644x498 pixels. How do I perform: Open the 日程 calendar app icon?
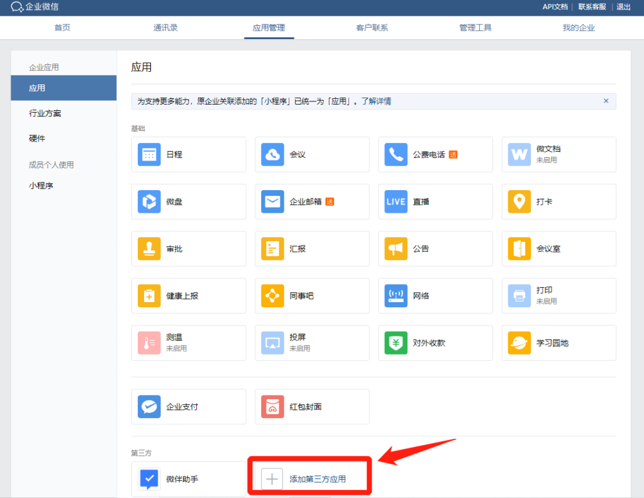149,155
